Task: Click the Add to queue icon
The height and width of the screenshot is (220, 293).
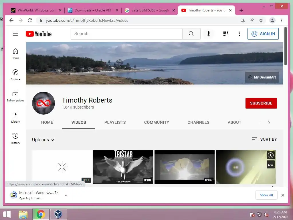Action: pos(271,165)
